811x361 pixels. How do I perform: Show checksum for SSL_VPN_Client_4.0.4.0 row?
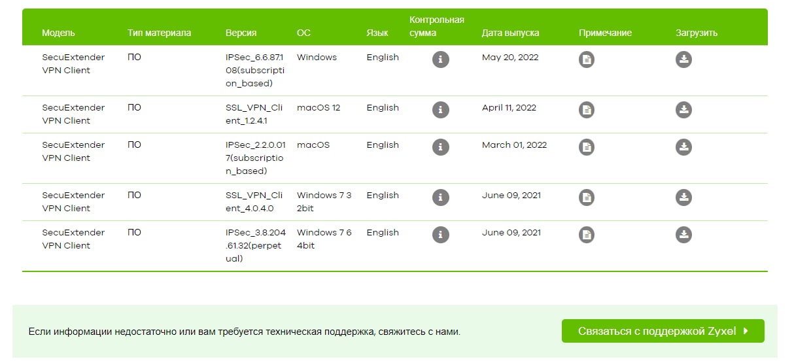pos(441,198)
